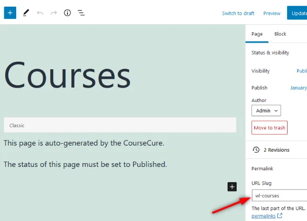Open the Author dropdown set to Admin

(x=266, y=110)
